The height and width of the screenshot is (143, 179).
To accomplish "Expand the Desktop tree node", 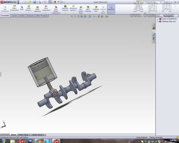I will point(158,22).
